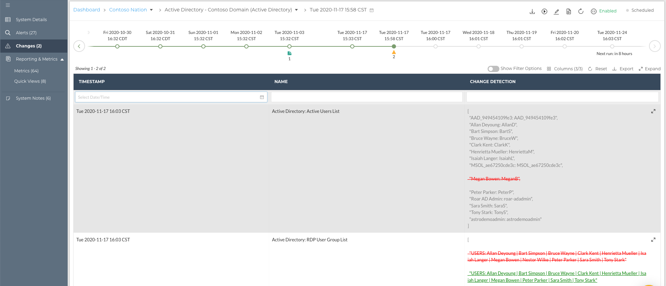Click the Name column filter field
Viewport: 666px width, 286px height.
tap(367, 97)
